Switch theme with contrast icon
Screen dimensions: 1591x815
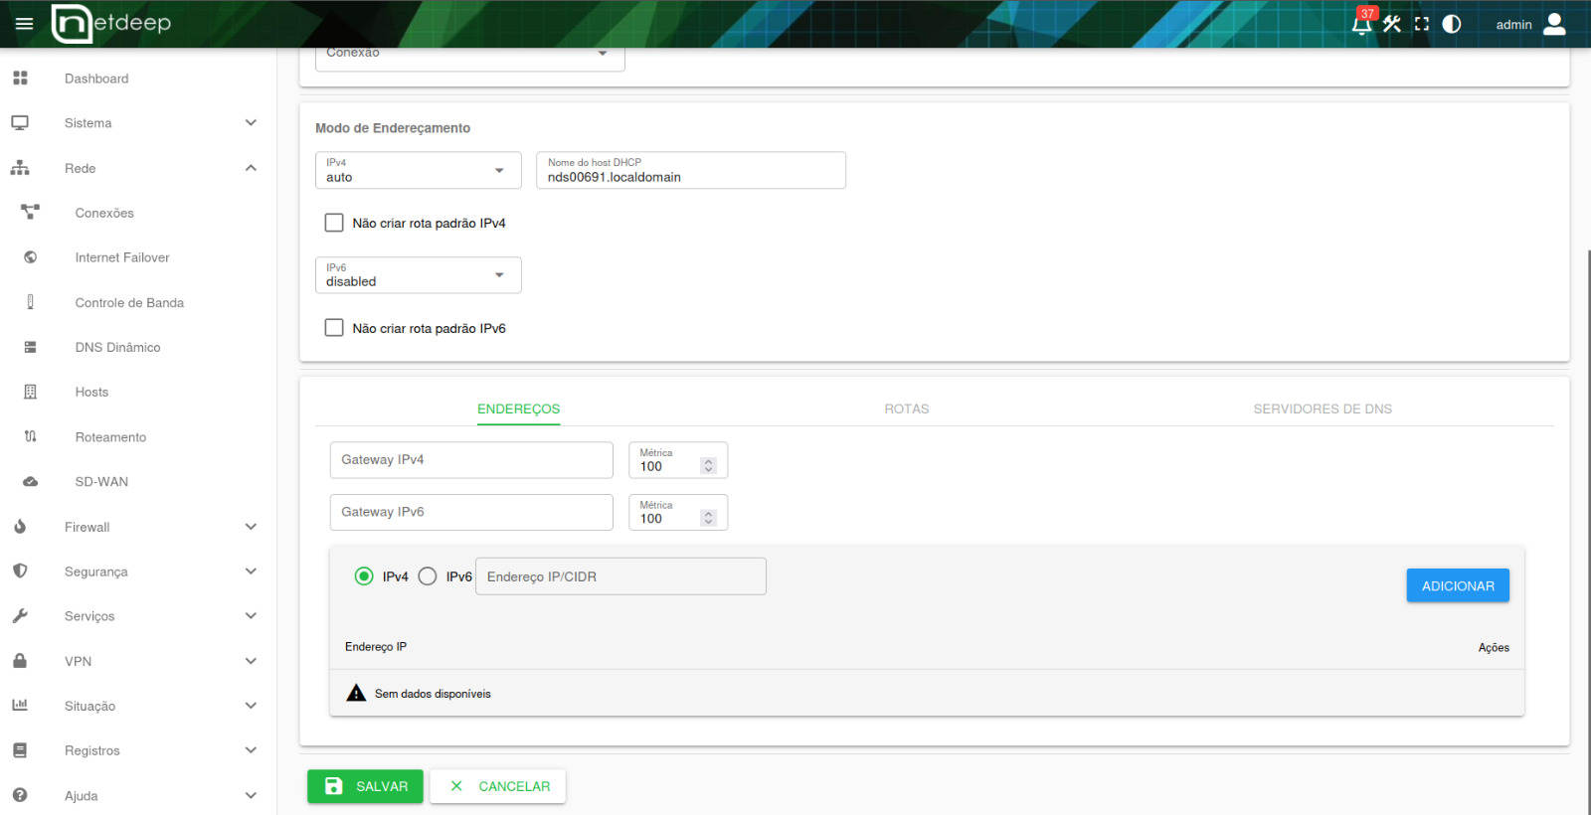1452,24
